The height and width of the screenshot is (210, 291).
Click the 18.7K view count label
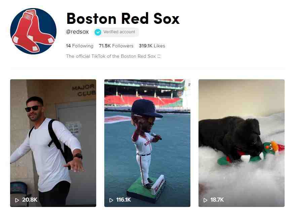[217, 200]
